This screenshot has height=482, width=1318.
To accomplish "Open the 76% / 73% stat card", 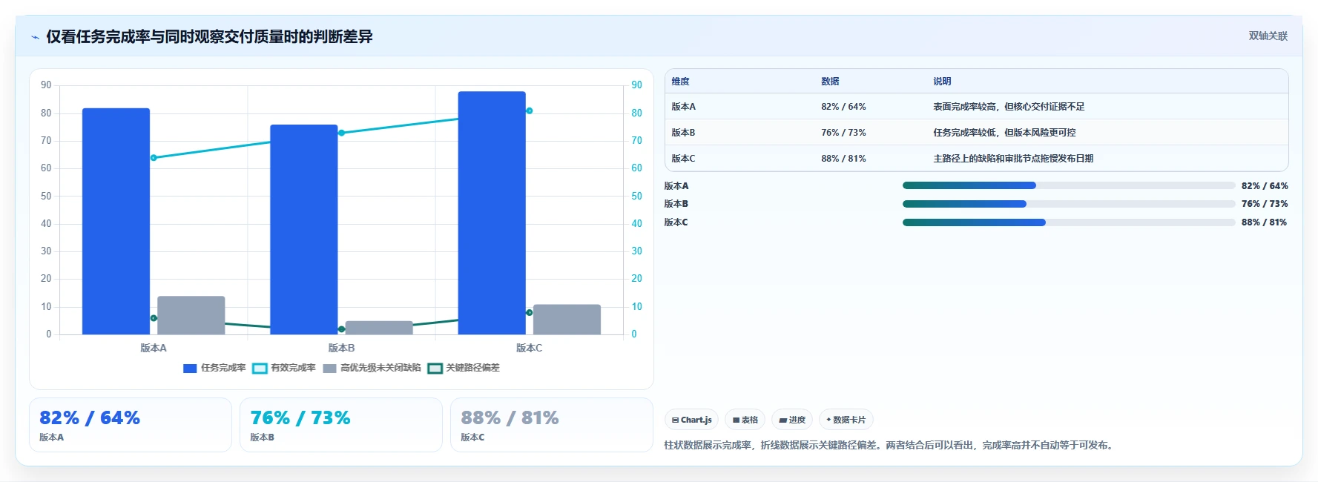I will [341, 425].
